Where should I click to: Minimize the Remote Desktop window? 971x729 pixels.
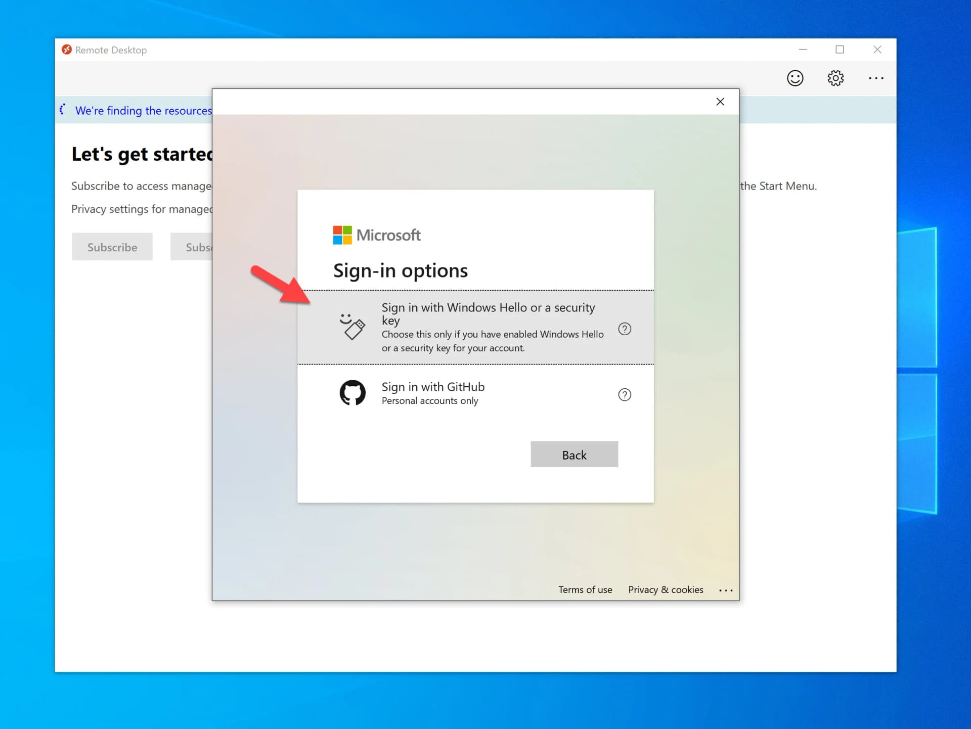click(803, 50)
